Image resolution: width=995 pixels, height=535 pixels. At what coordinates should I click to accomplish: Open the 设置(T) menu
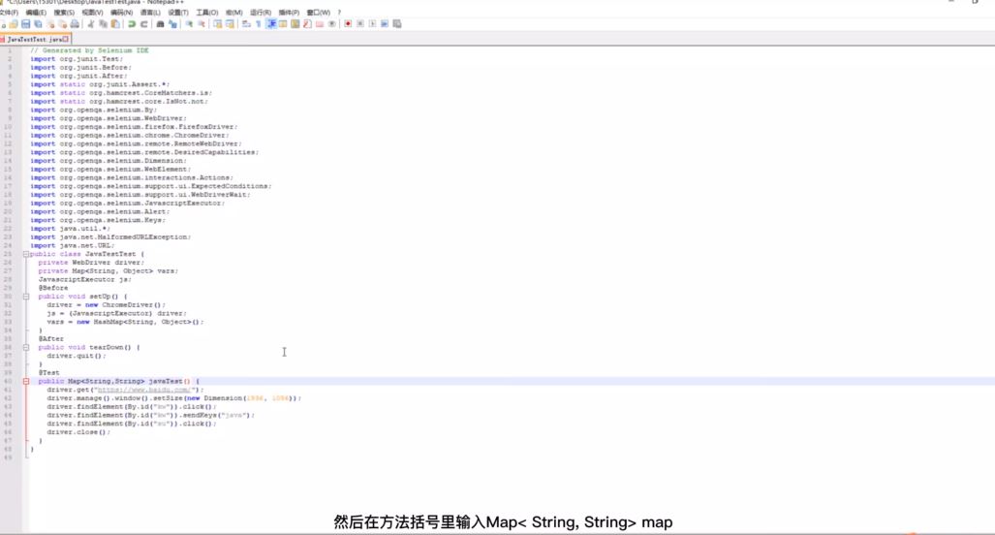click(178, 13)
